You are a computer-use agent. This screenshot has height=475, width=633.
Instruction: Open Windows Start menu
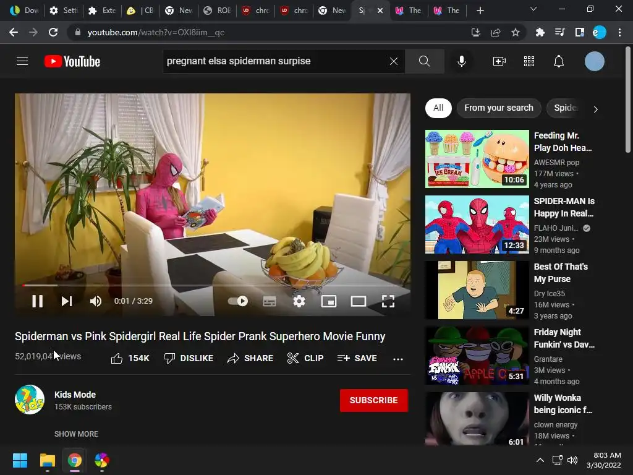click(20, 460)
